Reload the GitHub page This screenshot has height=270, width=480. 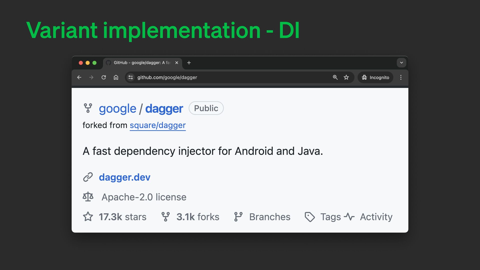103,77
